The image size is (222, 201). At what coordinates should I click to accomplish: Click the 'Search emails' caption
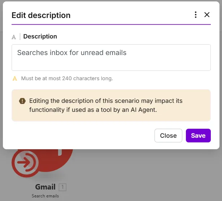[45, 196]
